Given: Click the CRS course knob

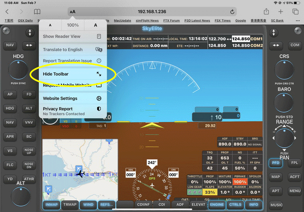Looking at the screenshot, I should tap(284, 70).
